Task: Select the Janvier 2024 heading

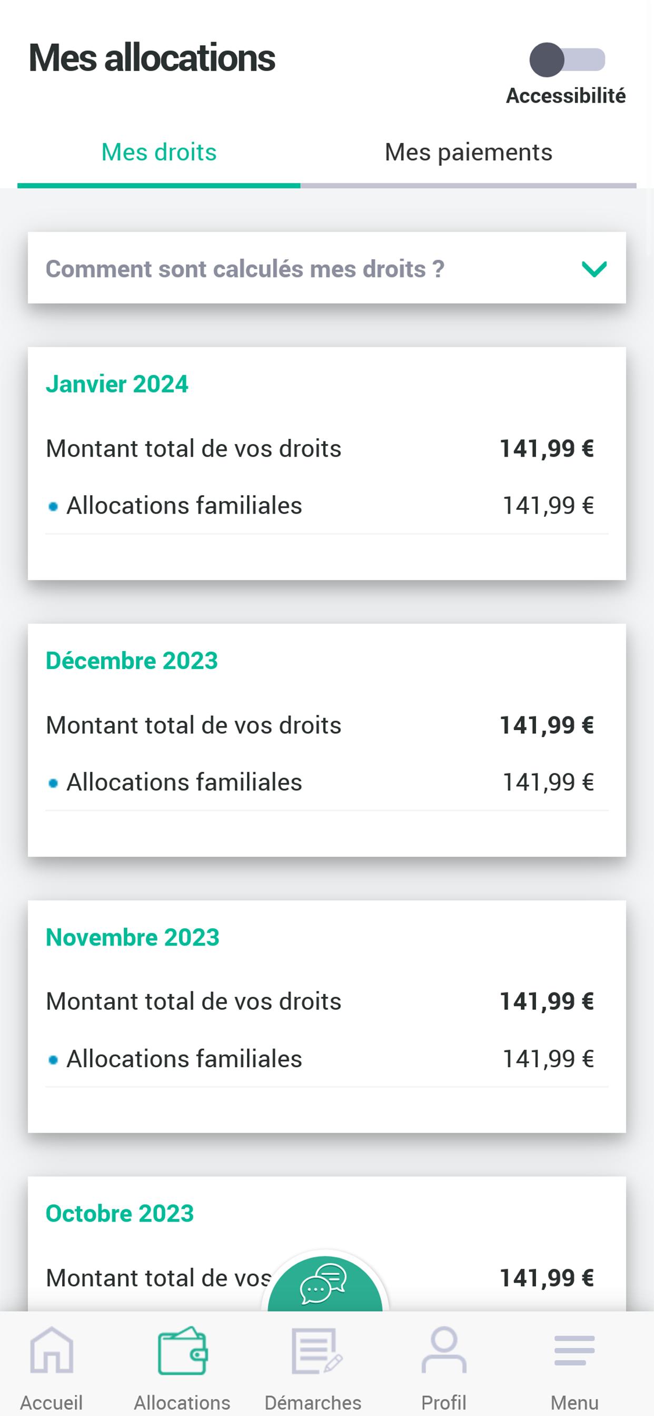Action: pyautogui.click(x=117, y=384)
